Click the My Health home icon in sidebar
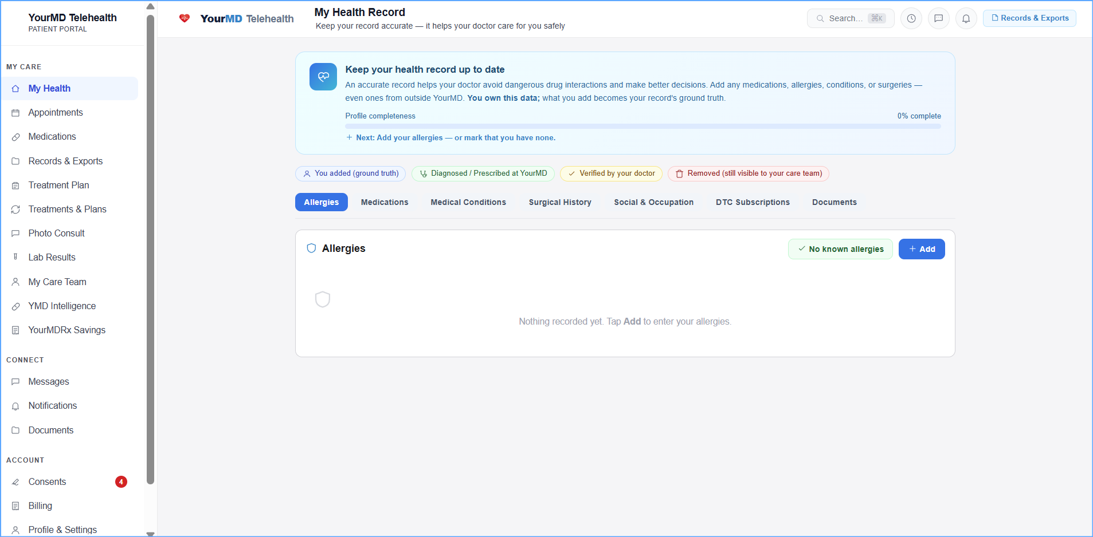The image size is (1093, 537). [x=15, y=89]
